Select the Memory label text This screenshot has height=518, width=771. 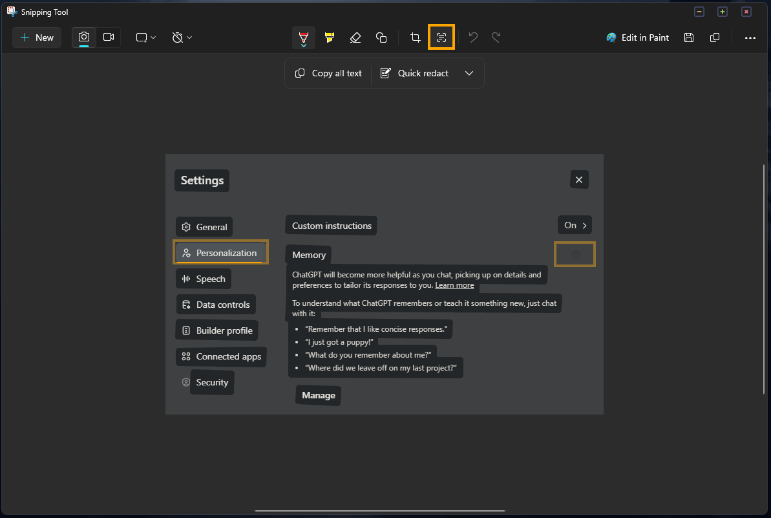point(309,255)
